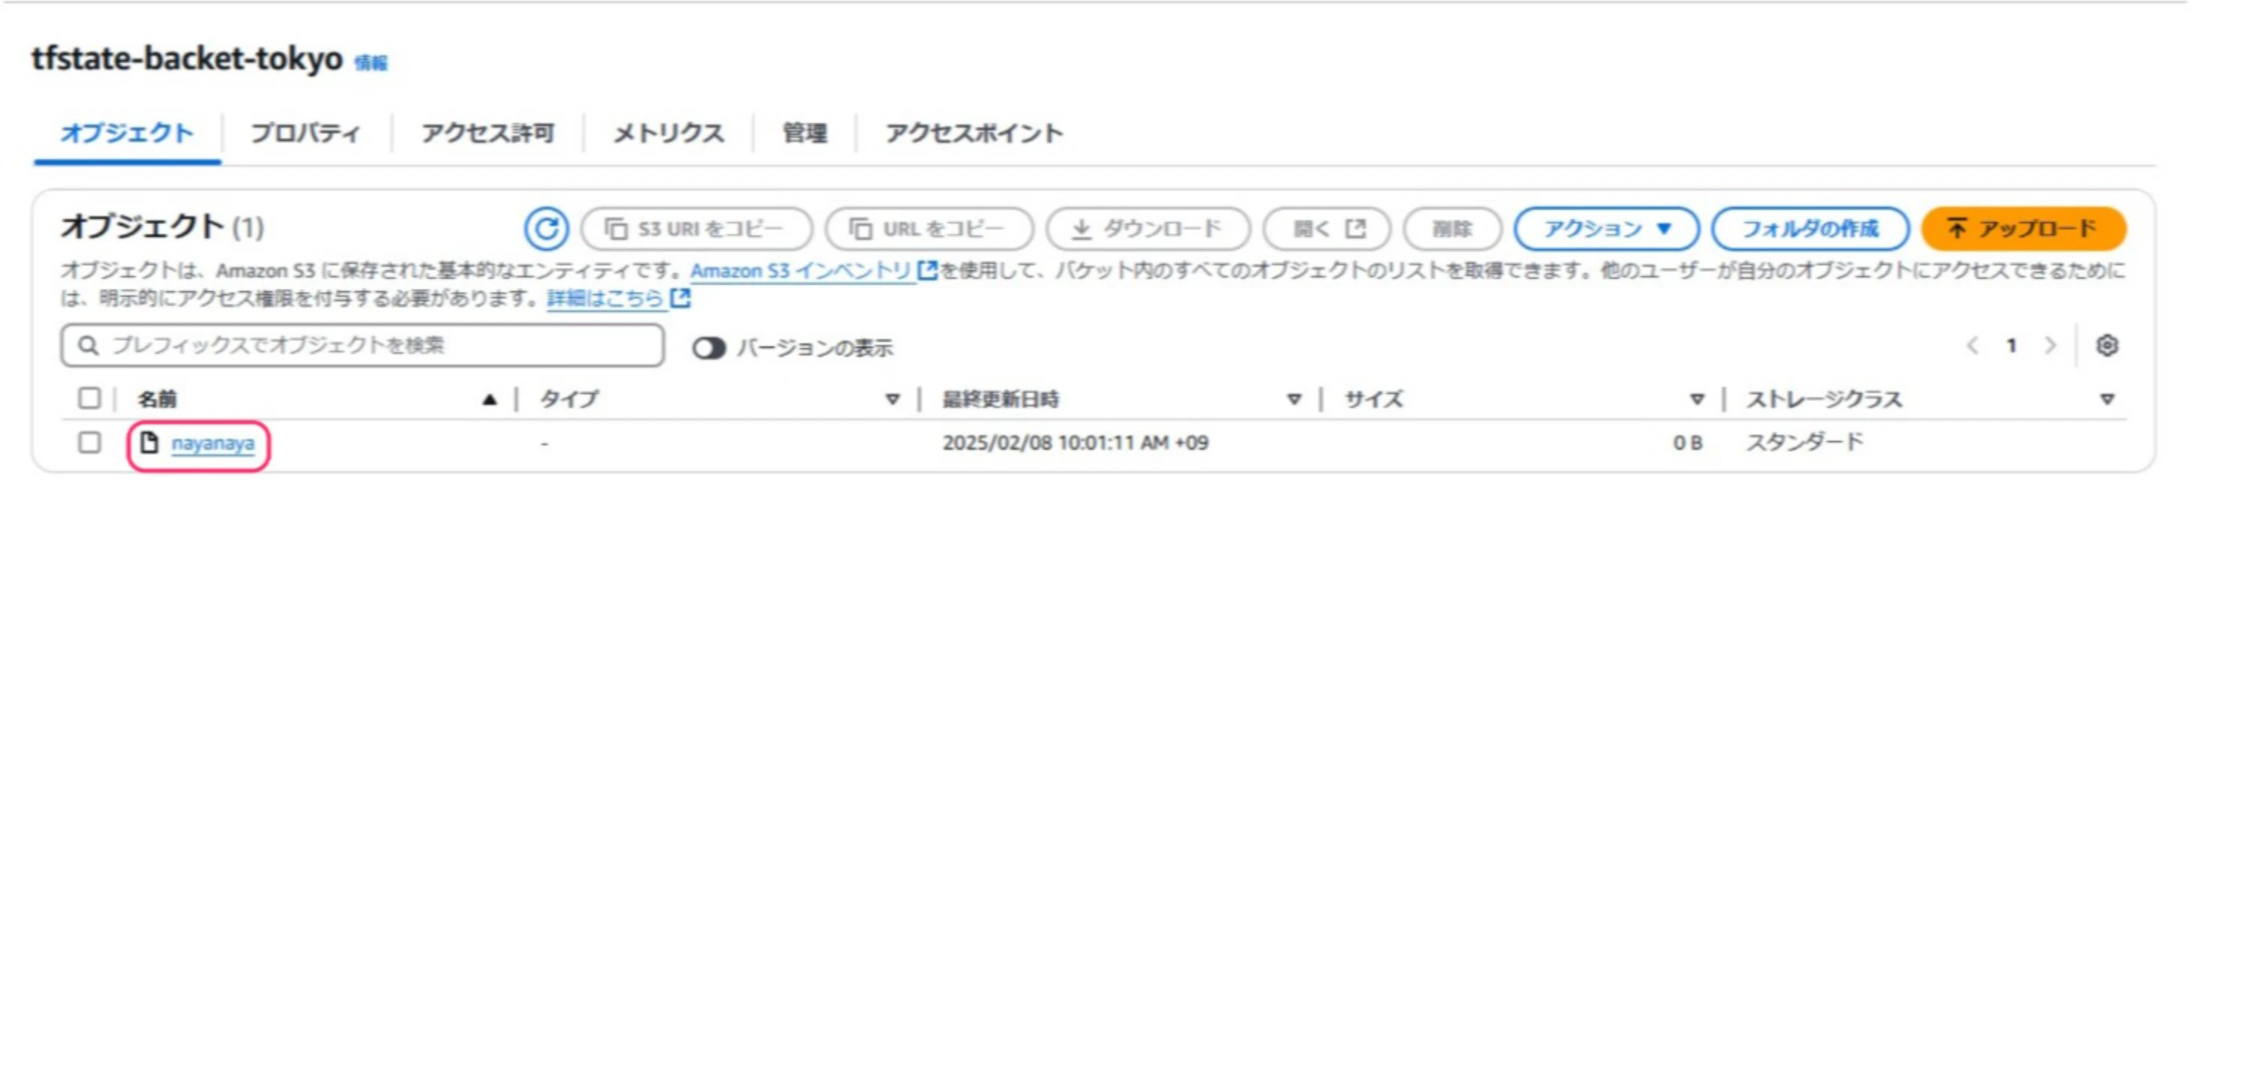Click the 開く button

pyautogui.click(x=1327, y=229)
